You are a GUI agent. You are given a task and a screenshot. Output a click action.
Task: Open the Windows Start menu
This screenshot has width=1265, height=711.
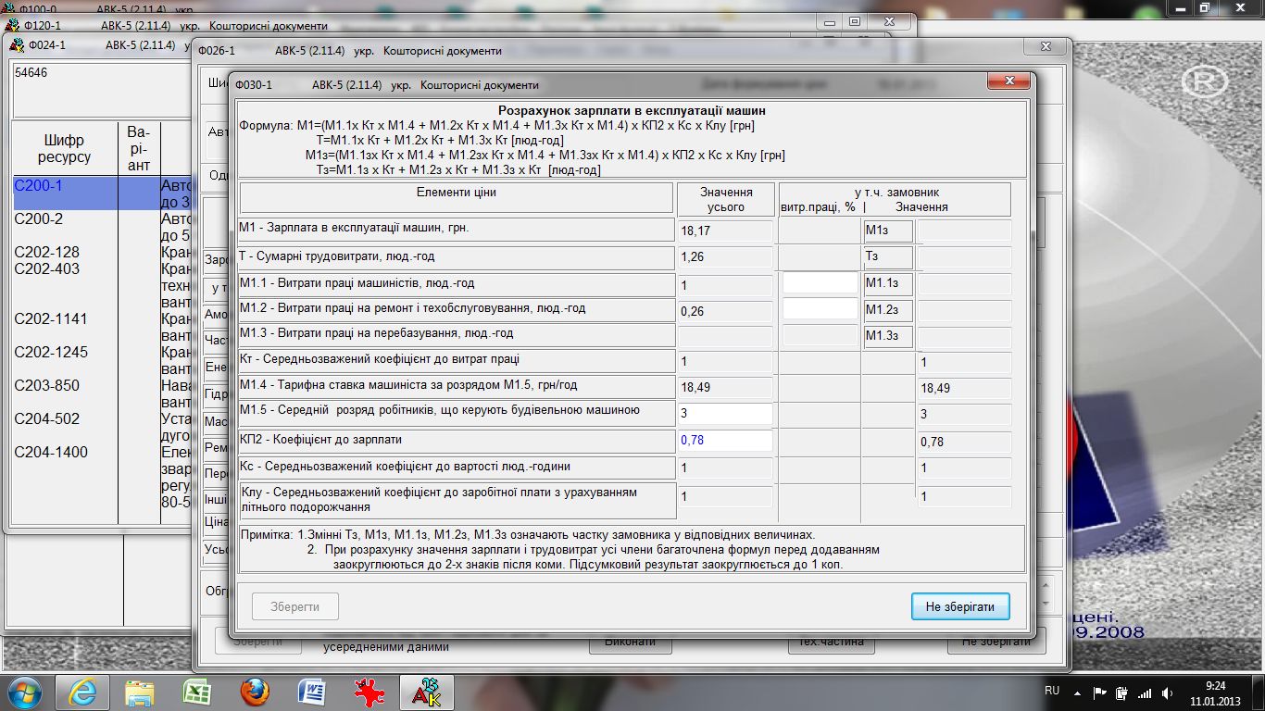coord(22,692)
